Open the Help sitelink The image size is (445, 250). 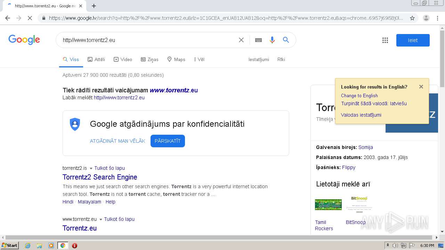click(111, 202)
